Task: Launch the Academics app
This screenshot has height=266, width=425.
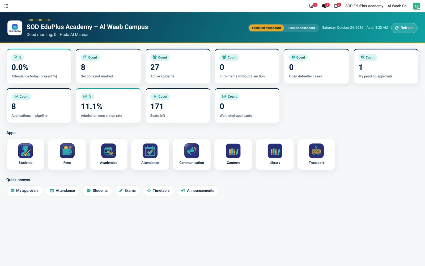Action: point(109,154)
